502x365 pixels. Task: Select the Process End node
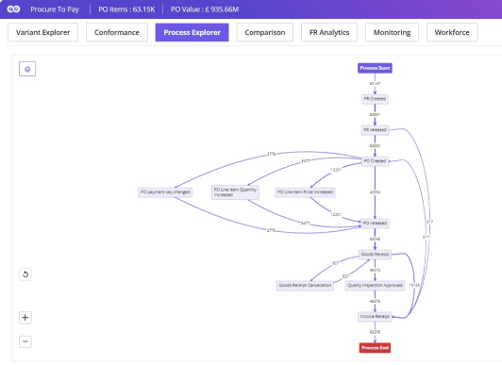coord(375,348)
